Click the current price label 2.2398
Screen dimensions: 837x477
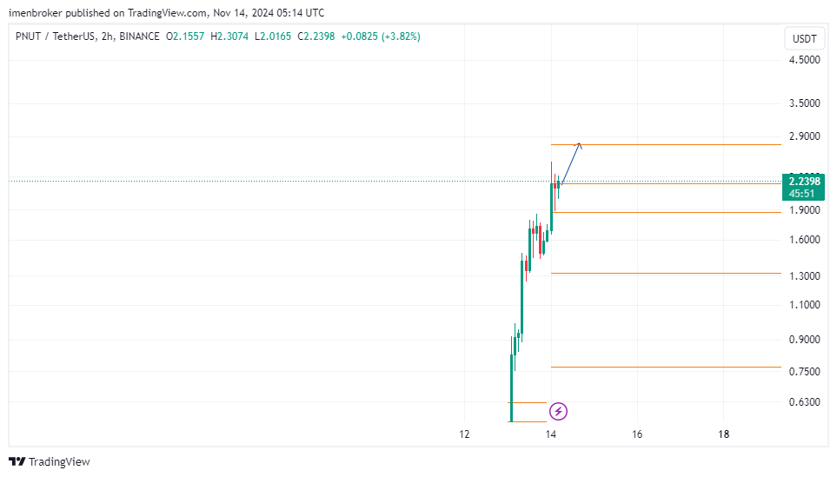pyautogui.click(x=804, y=182)
